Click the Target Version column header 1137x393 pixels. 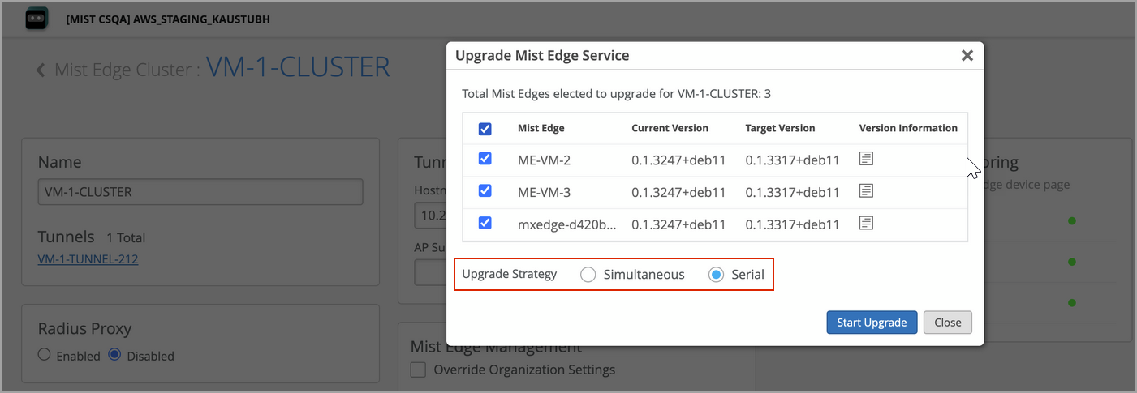tap(780, 128)
